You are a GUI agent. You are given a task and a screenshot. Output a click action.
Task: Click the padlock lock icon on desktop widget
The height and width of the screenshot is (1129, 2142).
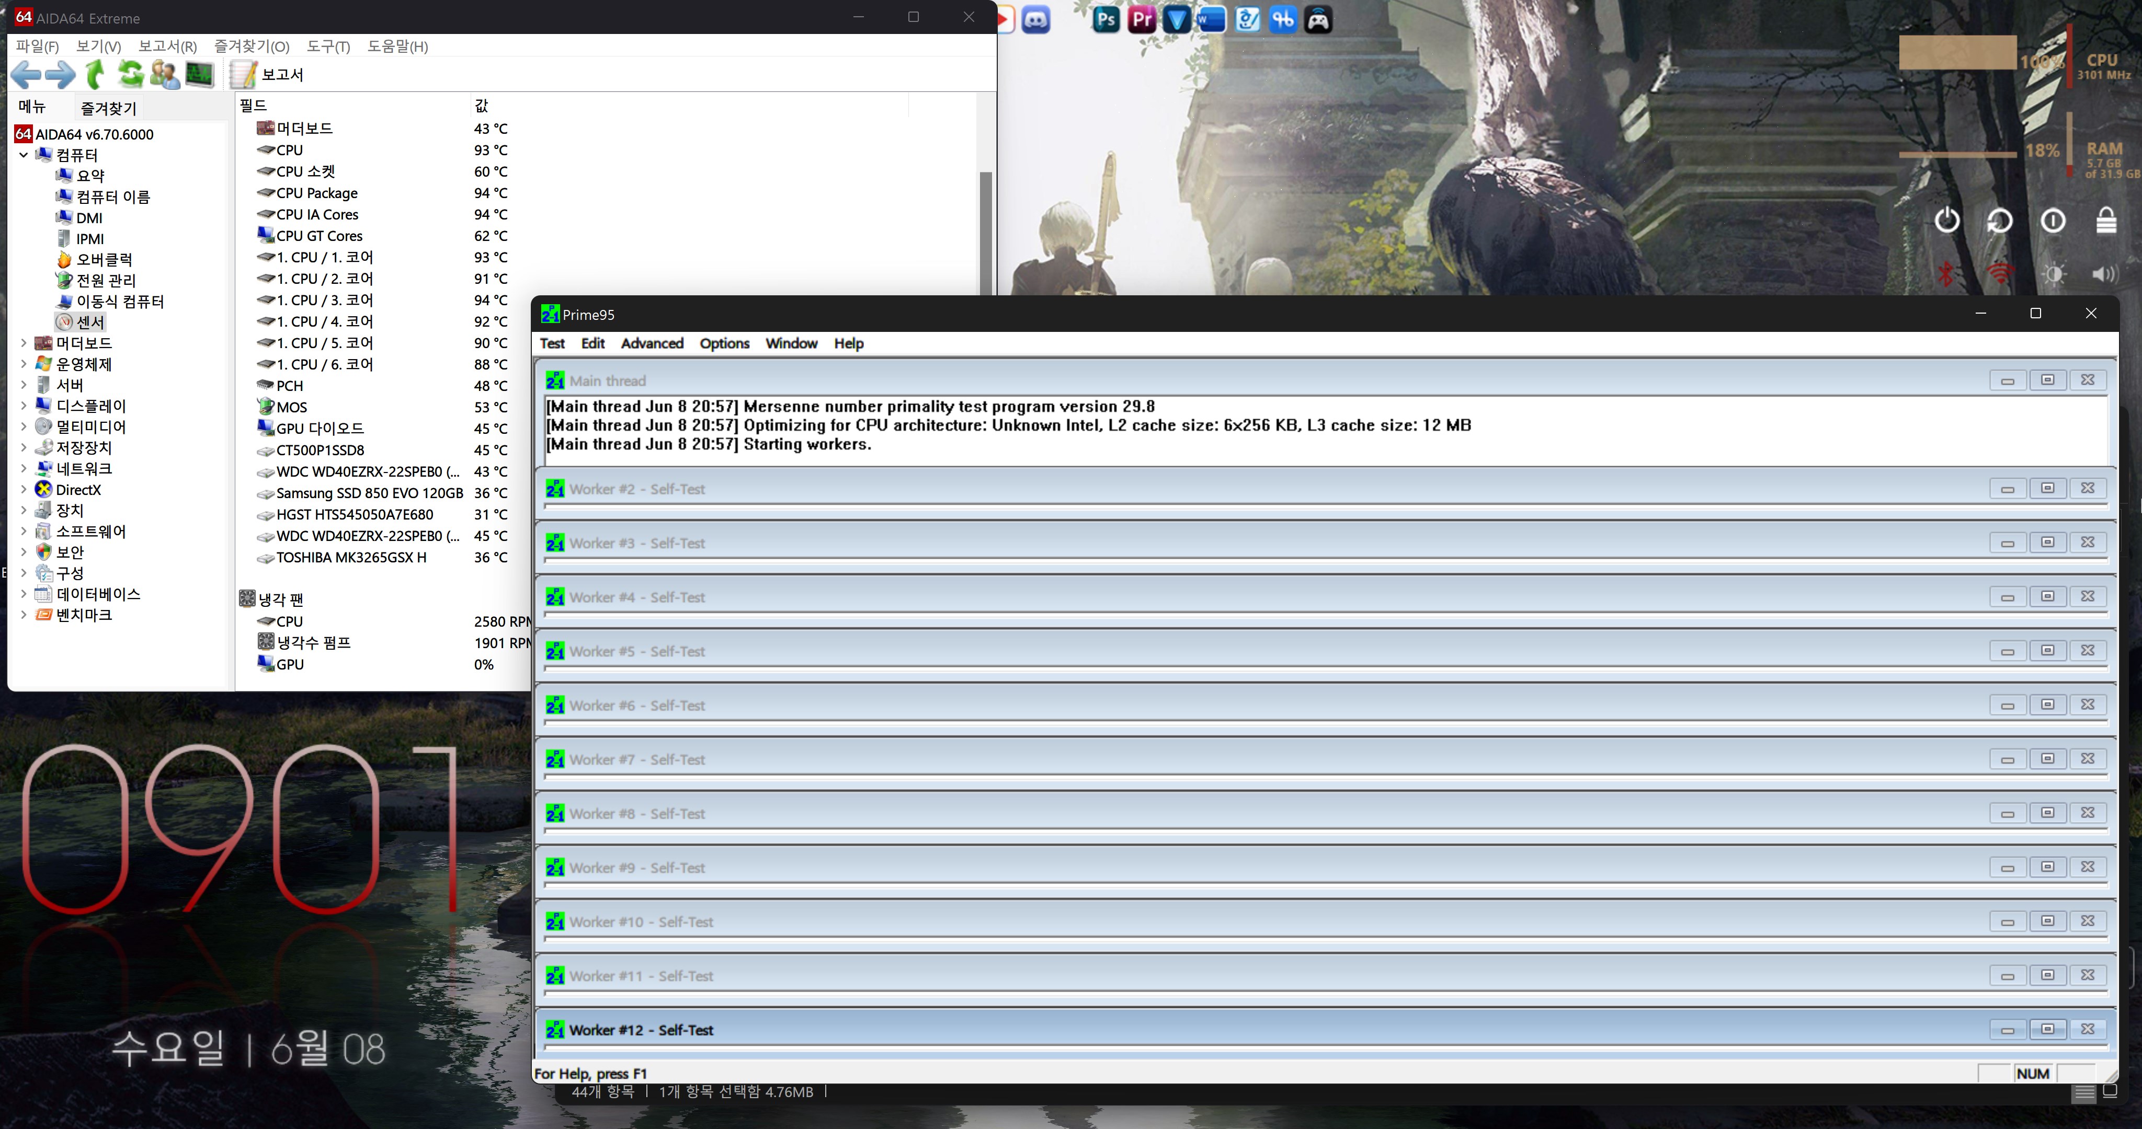click(x=2106, y=221)
